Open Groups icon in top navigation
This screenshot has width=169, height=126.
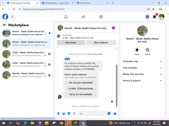[101, 17]
